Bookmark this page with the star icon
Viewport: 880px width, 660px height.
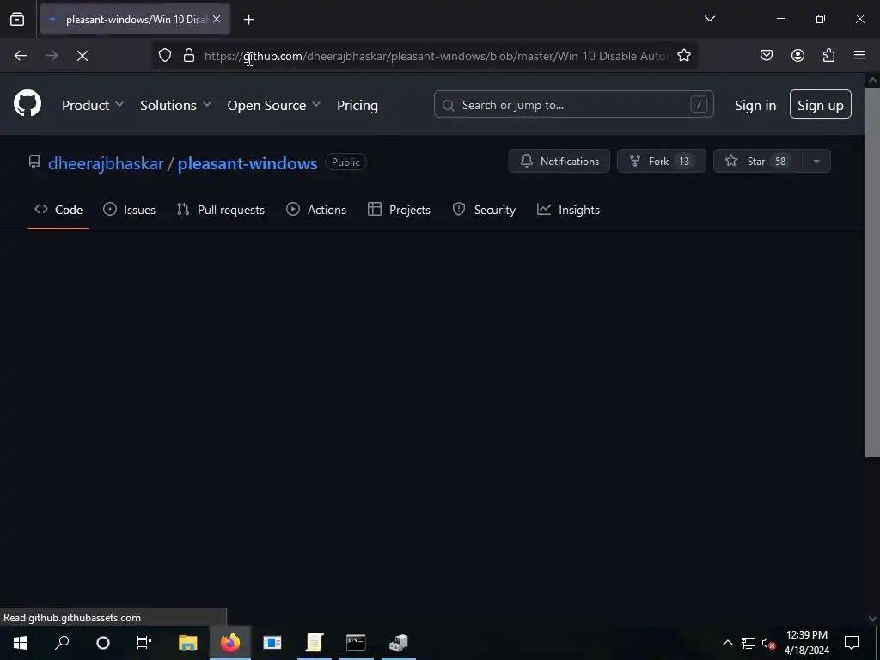[683, 56]
